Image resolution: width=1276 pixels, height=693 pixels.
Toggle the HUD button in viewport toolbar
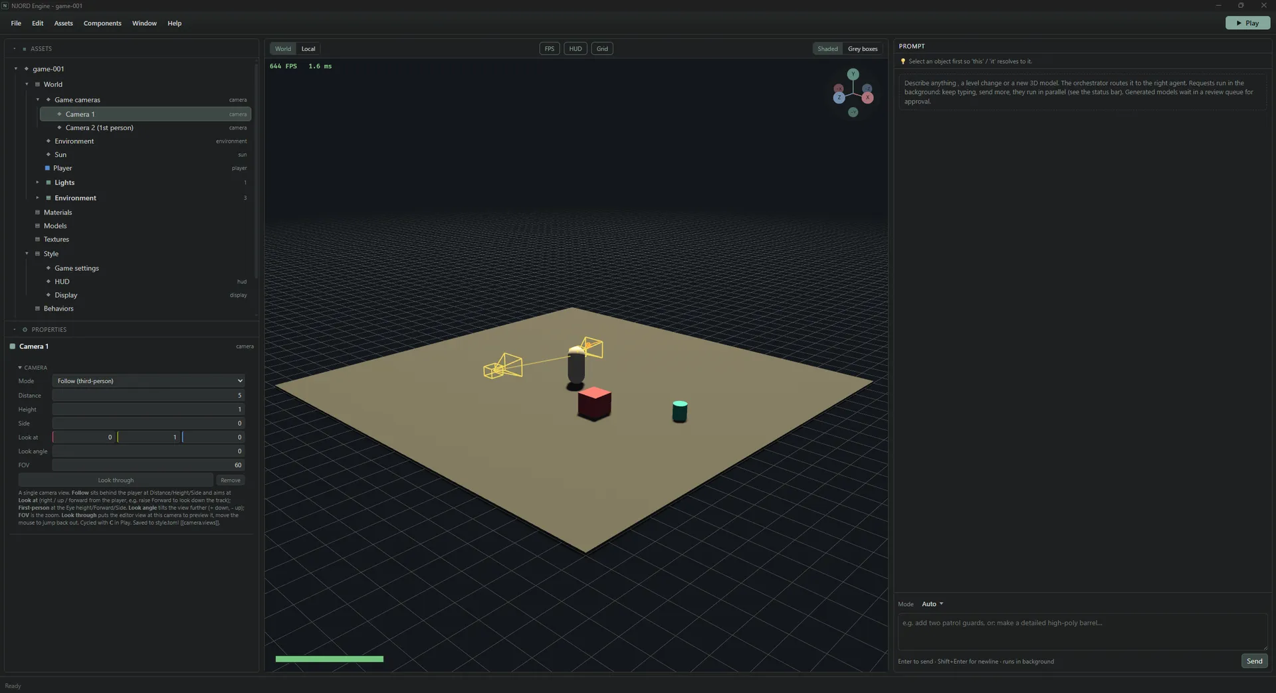(x=576, y=48)
